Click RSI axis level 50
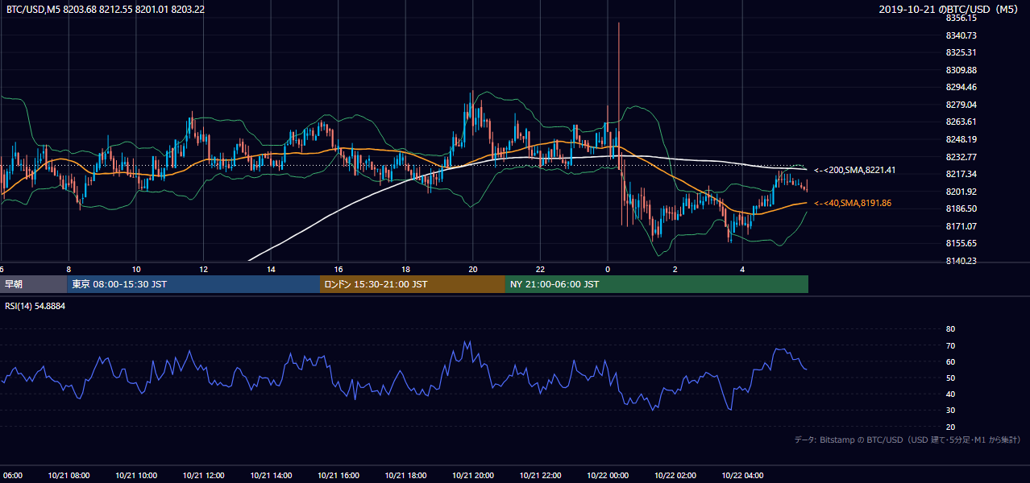This screenshot has height=483, width=1030. pos(950,378)
